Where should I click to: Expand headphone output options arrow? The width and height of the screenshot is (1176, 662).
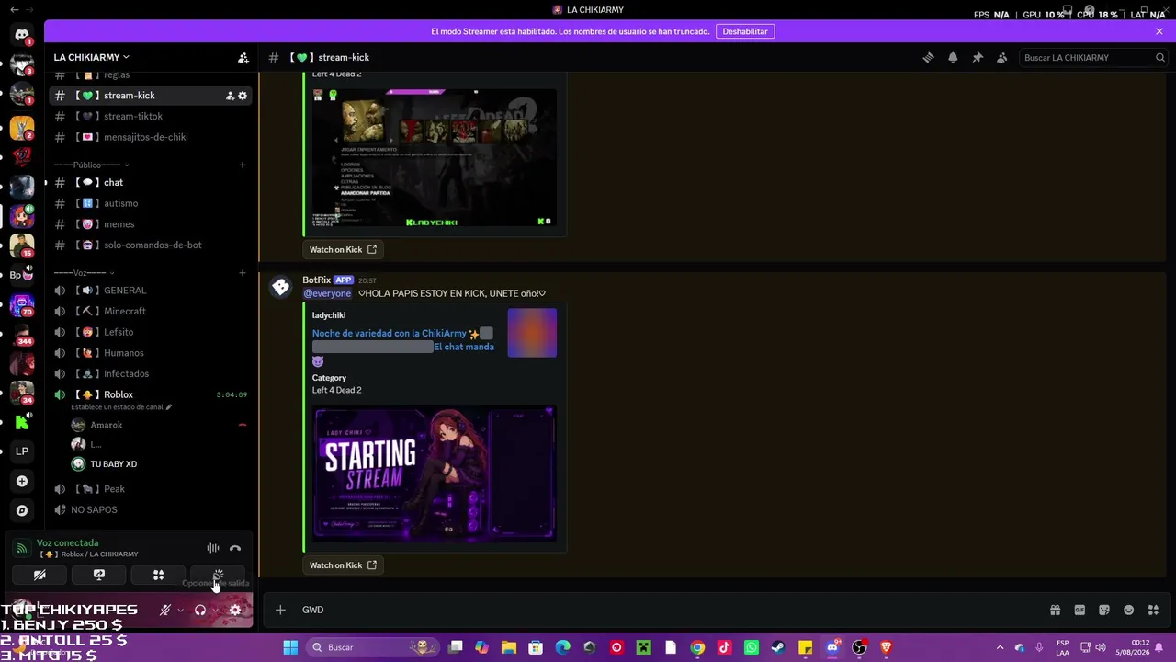click(216, 610)
